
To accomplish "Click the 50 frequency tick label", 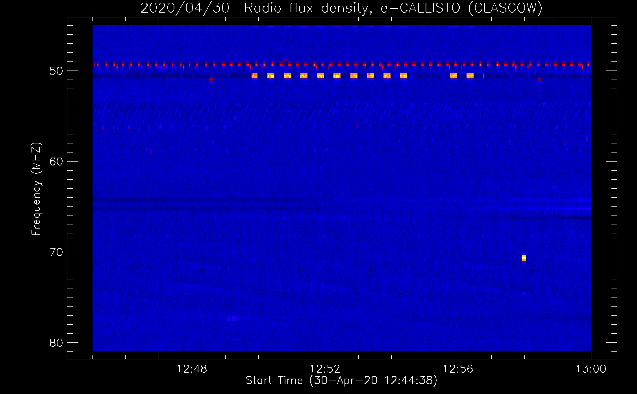I will coord(56,71).
